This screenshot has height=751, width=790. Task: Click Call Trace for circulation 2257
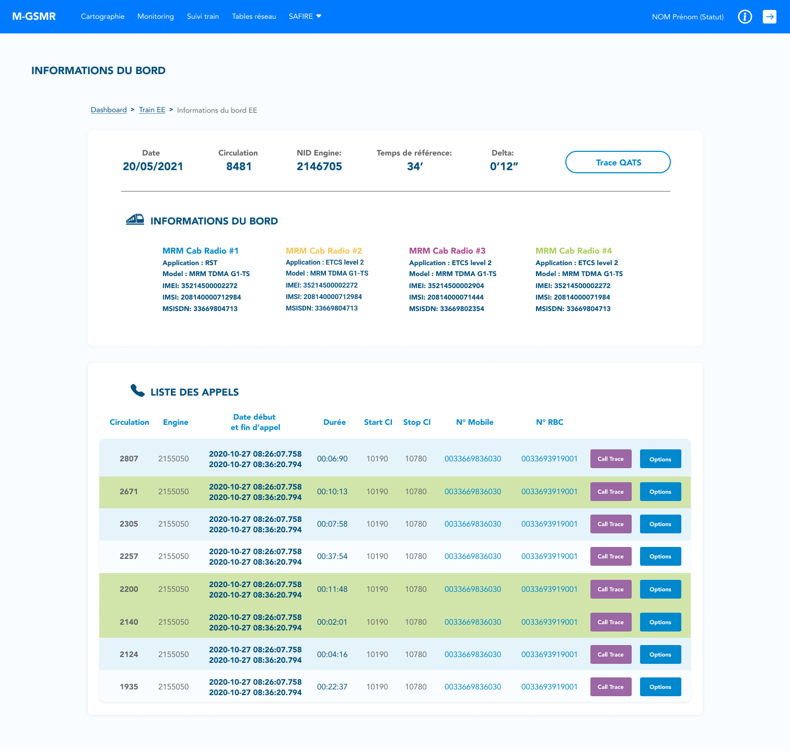[x=610, y=556]
